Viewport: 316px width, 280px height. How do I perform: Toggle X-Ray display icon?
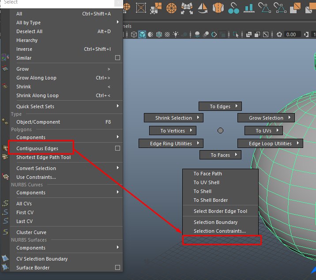point(249,34)
